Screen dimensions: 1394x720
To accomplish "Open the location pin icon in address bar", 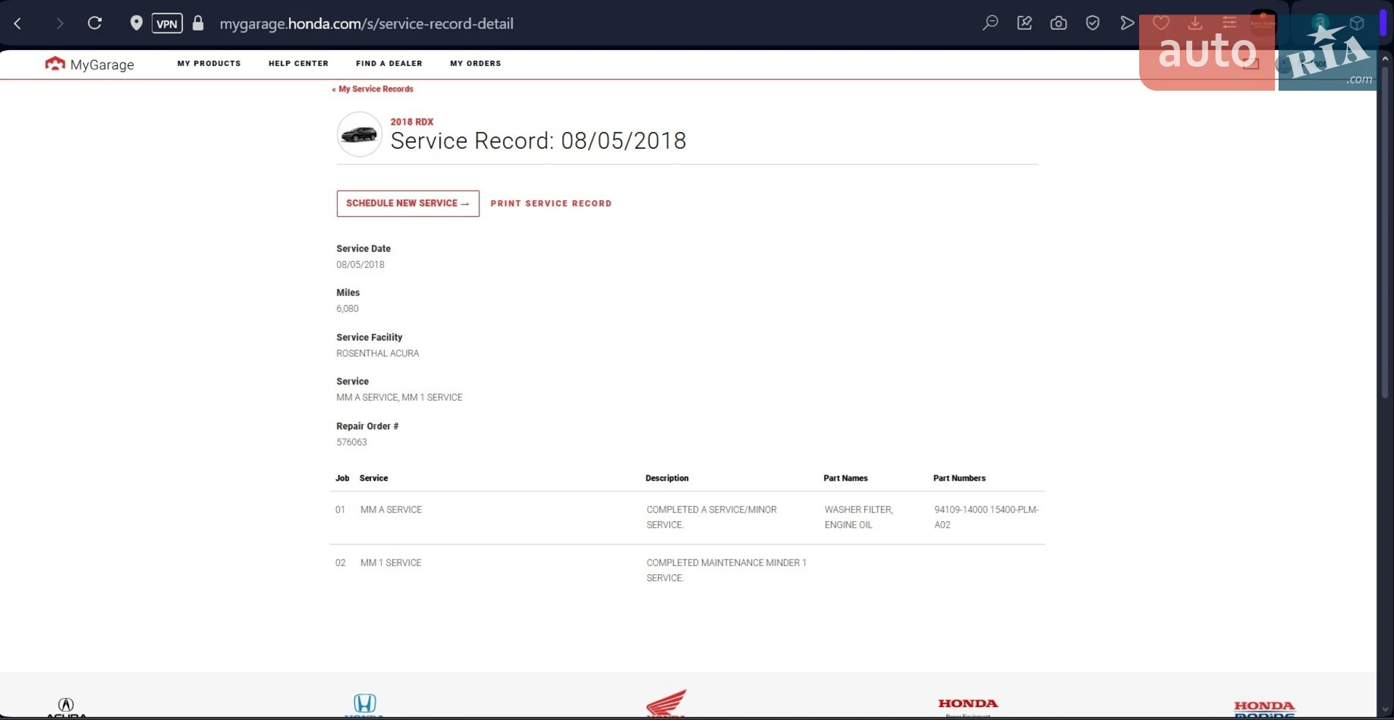I will pyautogui.click(x=136, y=23).
